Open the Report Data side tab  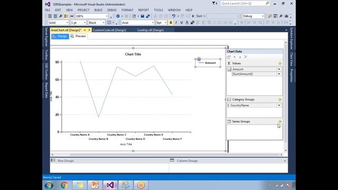click(46, 90)
